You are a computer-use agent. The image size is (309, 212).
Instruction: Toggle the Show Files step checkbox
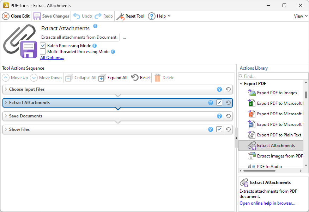(x=219, y=129)
